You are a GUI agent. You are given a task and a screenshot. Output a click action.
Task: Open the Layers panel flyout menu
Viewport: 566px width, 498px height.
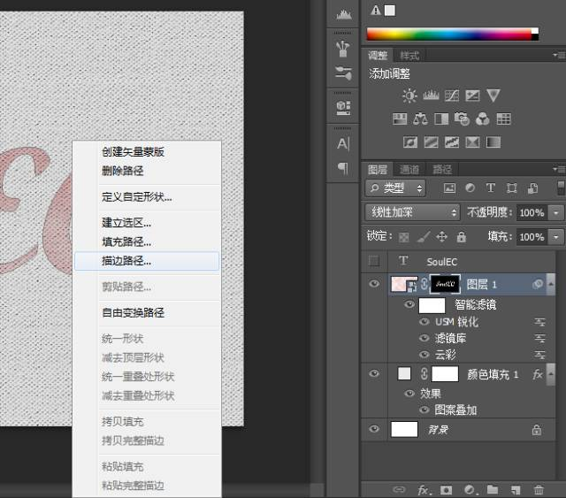559,169
